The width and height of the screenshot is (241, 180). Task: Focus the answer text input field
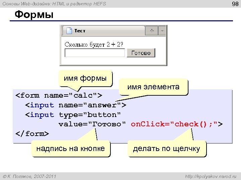95,53
